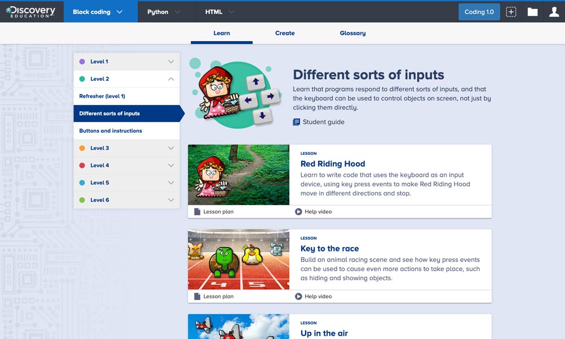The image size is (565, 339).
Task: Open the folder icon in top bar
Action: (533, 12)
